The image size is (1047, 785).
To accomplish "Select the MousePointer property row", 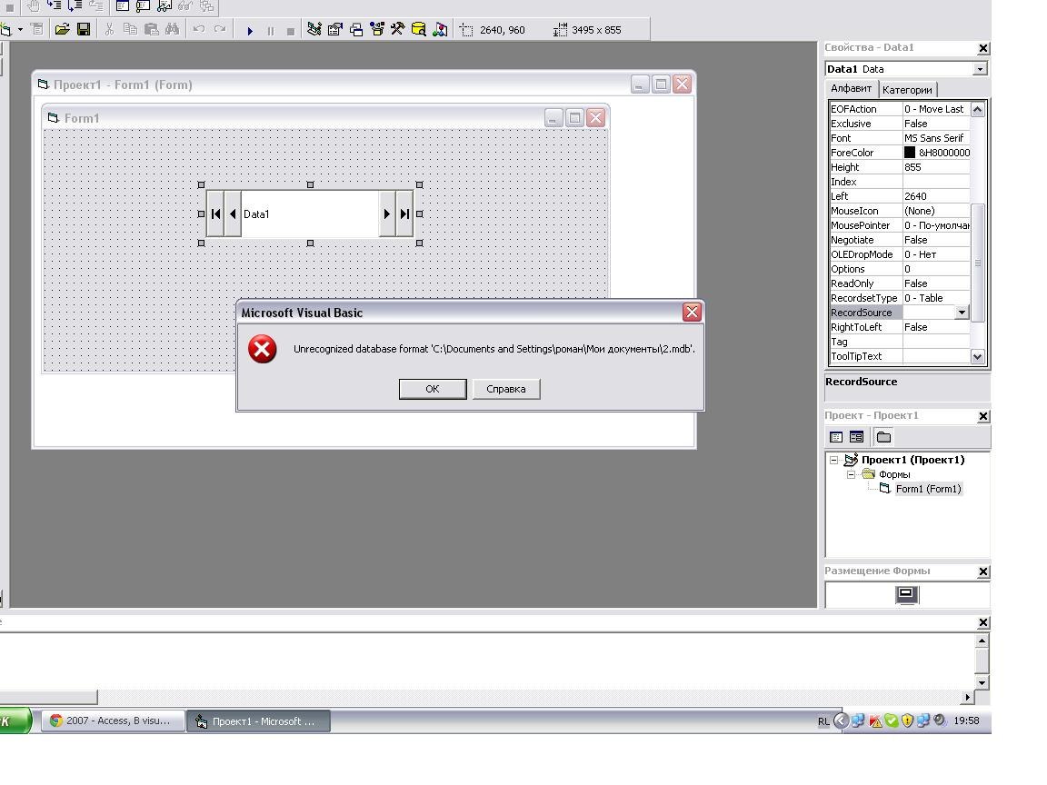I will (900, 225).
